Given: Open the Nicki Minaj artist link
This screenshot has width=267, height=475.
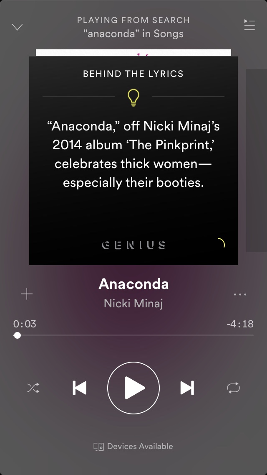Looking at the screenshot, I should [133, 303].
